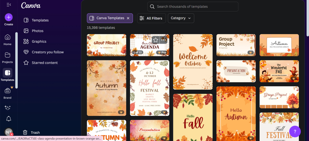Open notifications bell icon
Image resolution: width=309 pixels, height=141 pixels.
click(x=8, y=119)
